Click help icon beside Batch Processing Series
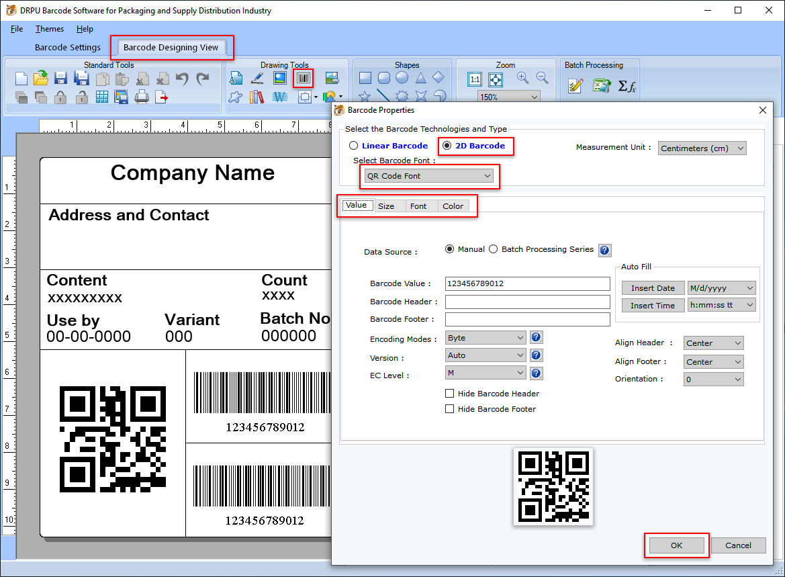The width and height of the screenshot is (785, 577). [605, 250]
